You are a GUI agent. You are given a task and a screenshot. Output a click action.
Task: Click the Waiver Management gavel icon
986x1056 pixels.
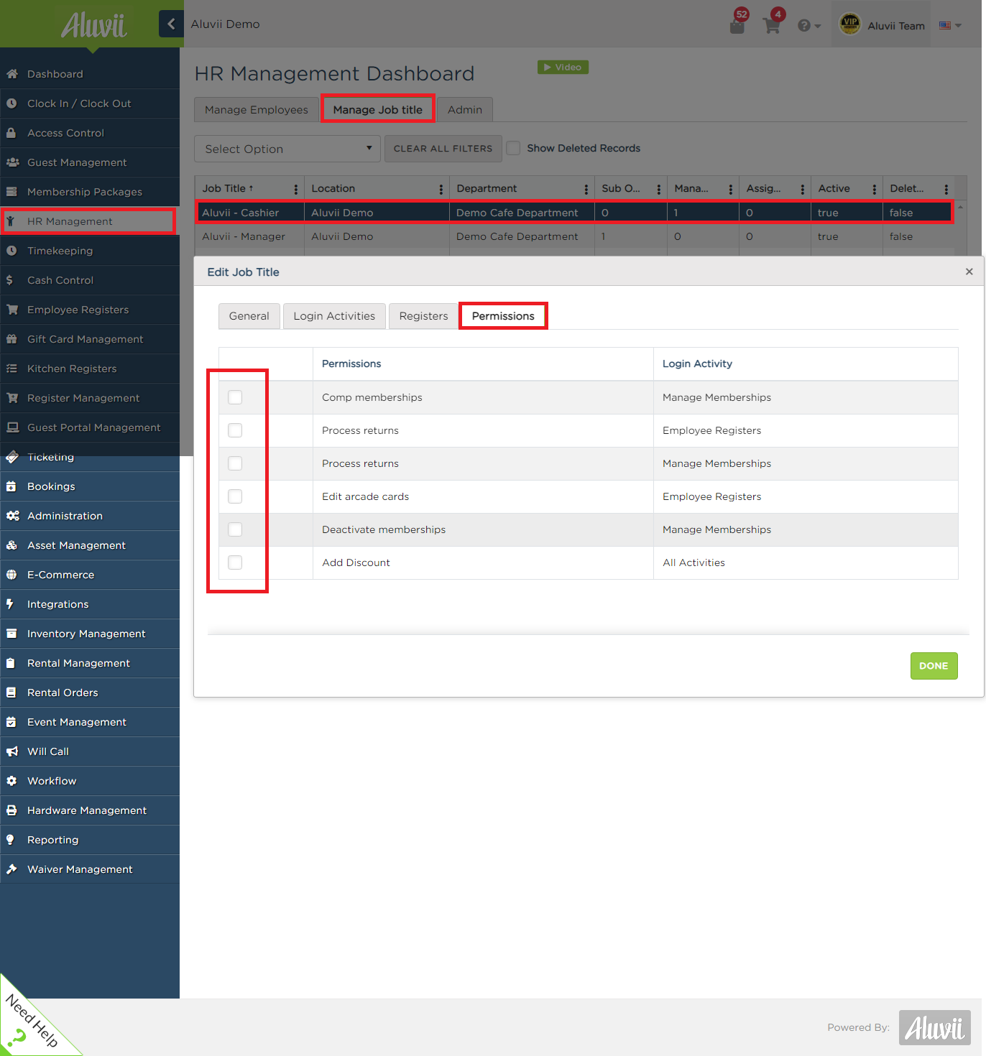[12, 869]
